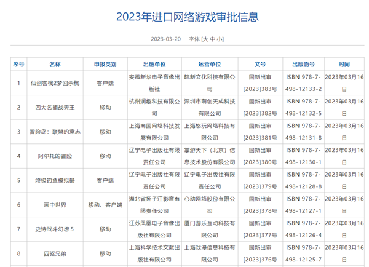
Task: Click the 序号 column header
Action: coord(18,63)
